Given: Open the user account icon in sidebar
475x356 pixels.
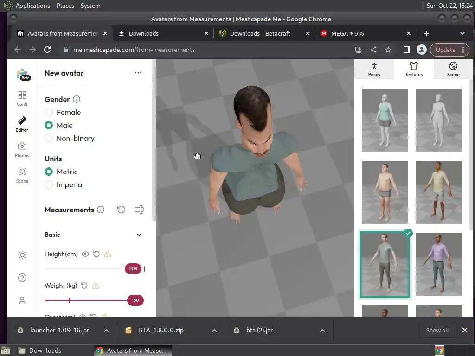Looking at the screenshot, I should 22,300.
